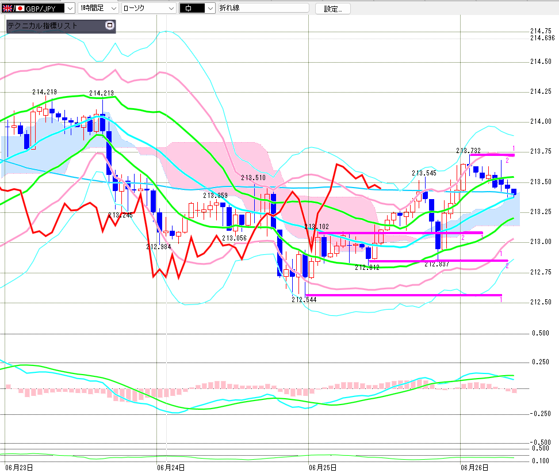Click the 213.510 price label
This screenshot has height=473, width=559.
(x=253, y=178)
